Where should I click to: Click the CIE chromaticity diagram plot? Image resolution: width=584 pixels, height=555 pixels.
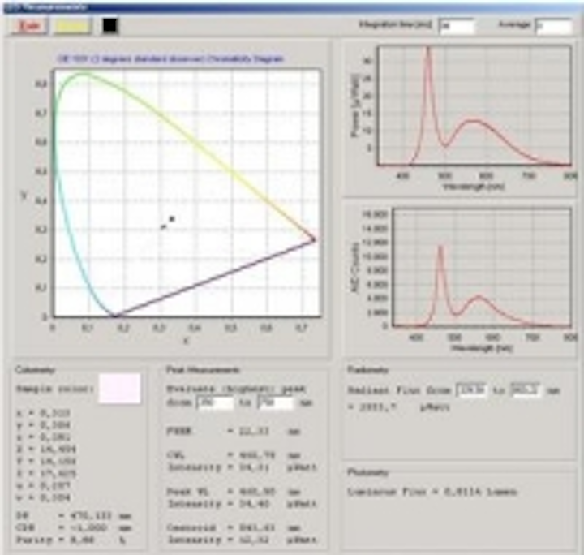[187, 193]
